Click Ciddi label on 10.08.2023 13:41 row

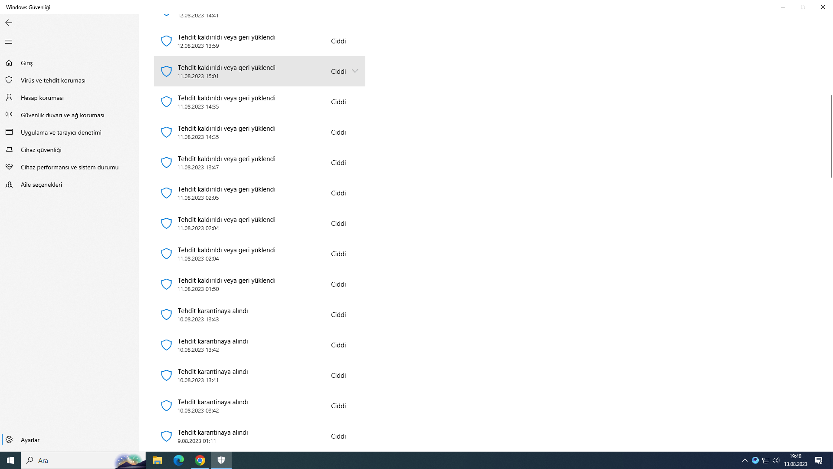point(338,375)
